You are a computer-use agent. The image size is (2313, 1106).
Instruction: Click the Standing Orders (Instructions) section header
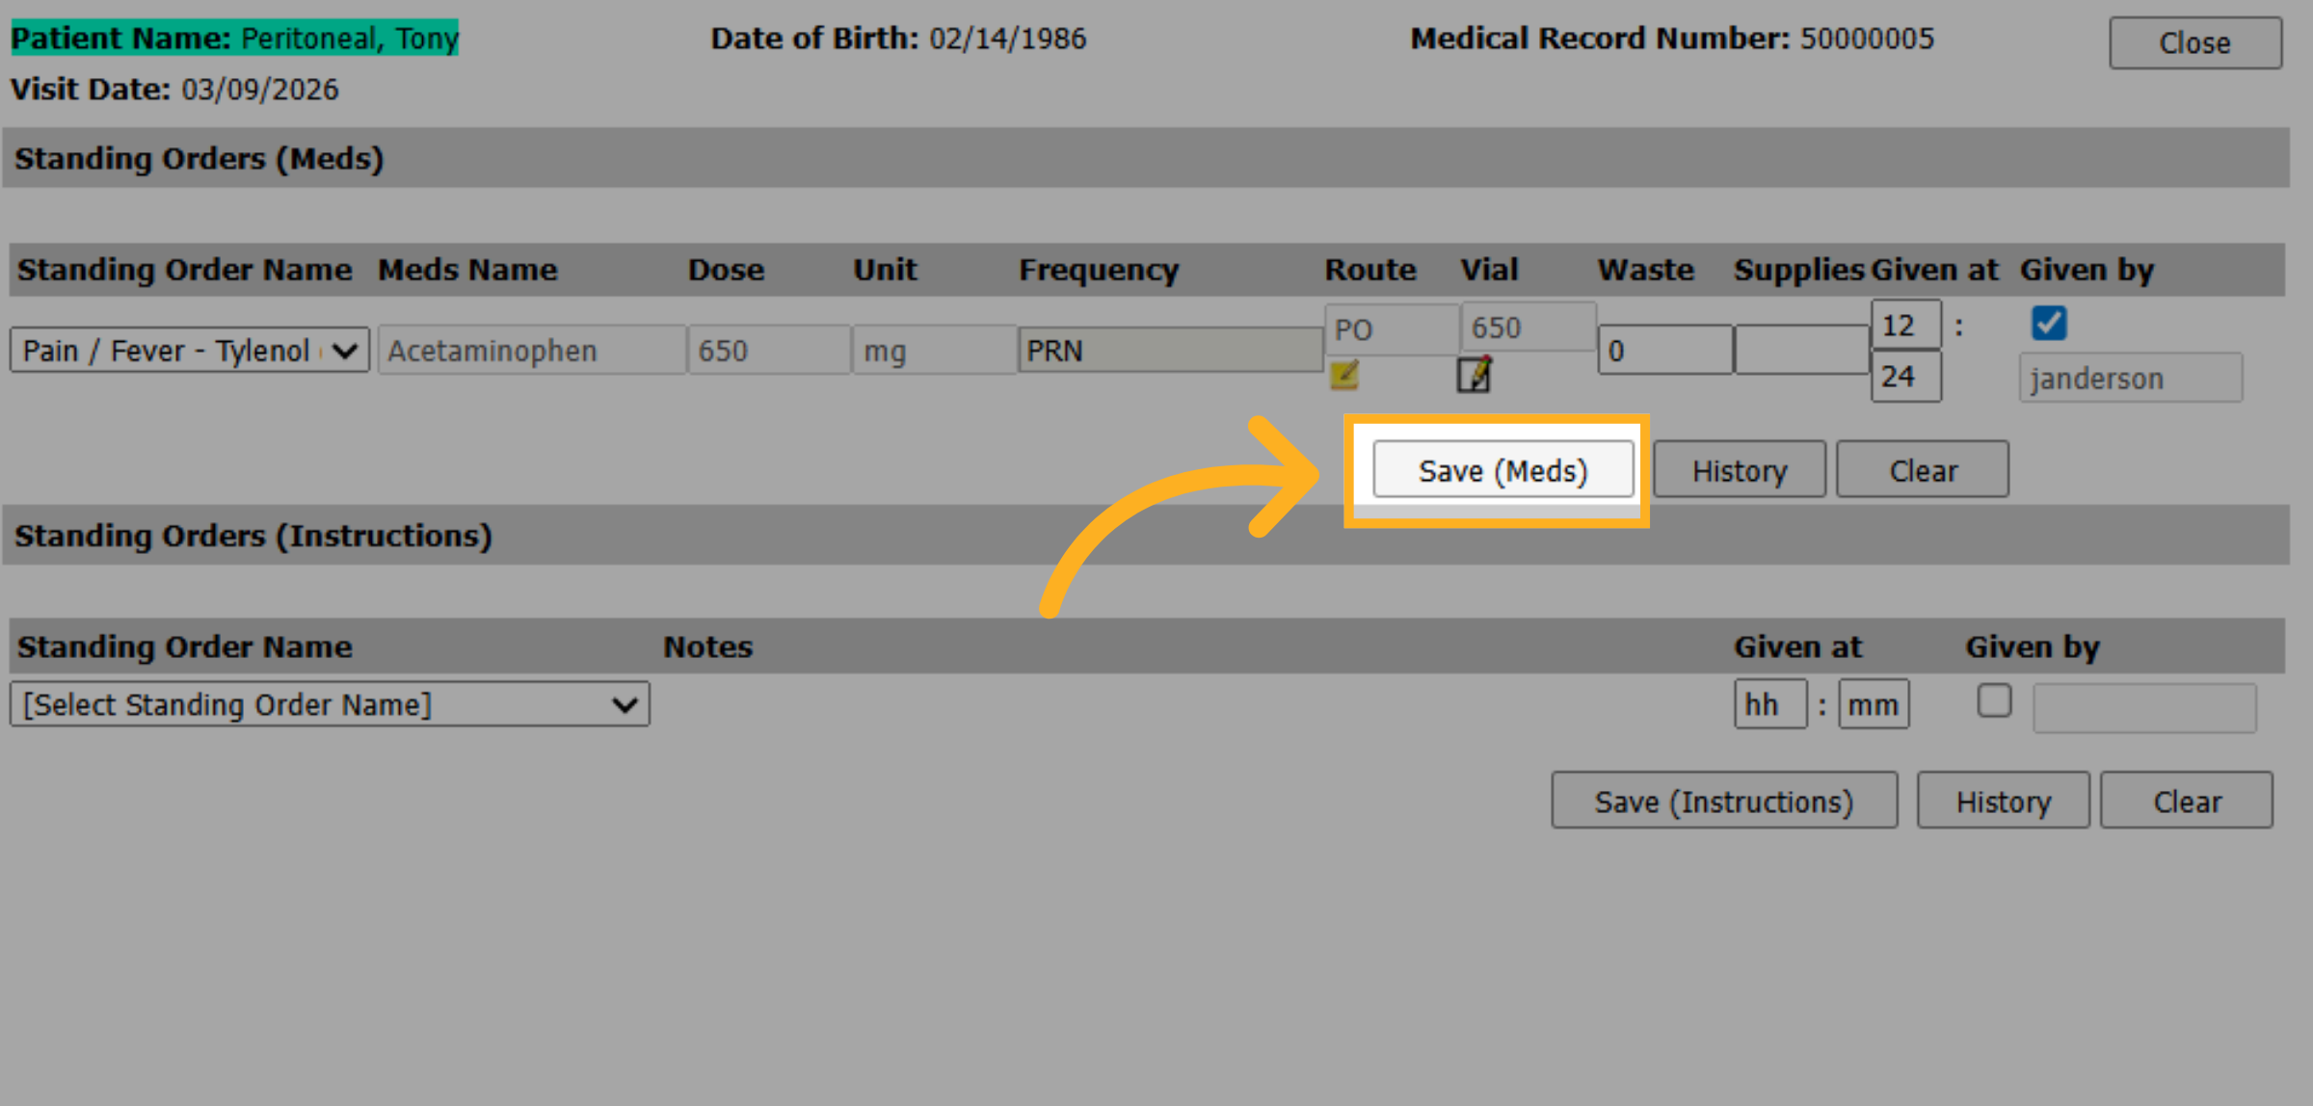(1146, 536)
